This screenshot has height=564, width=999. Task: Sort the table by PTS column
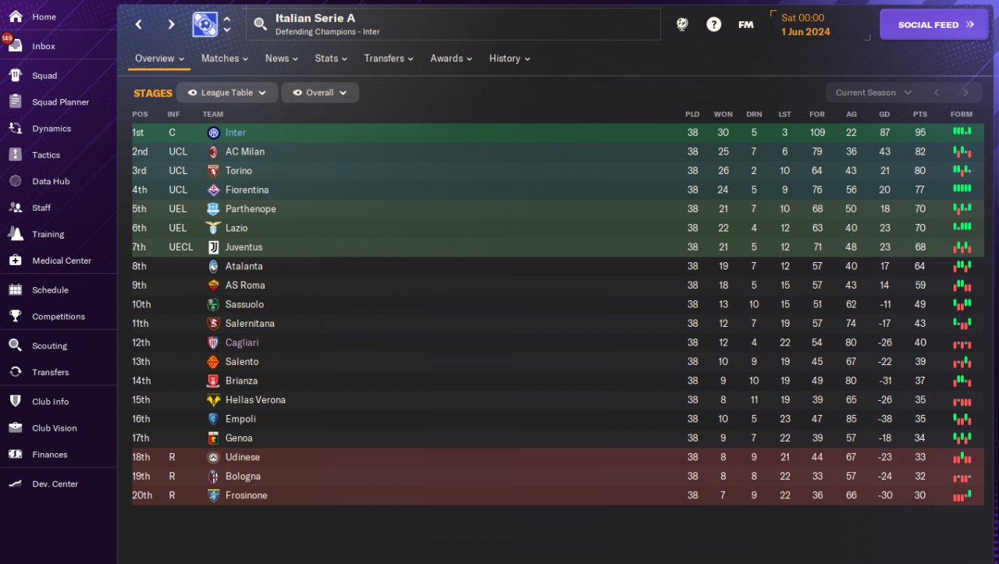pos(920,115)
